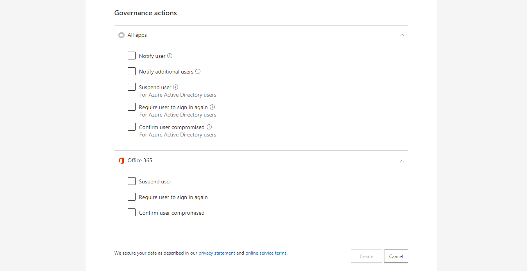Image resolution: width=527 pixels, height=271 pixels.
Task: Enable Confirm user compromised under All apps
Action: coord(132,127)
